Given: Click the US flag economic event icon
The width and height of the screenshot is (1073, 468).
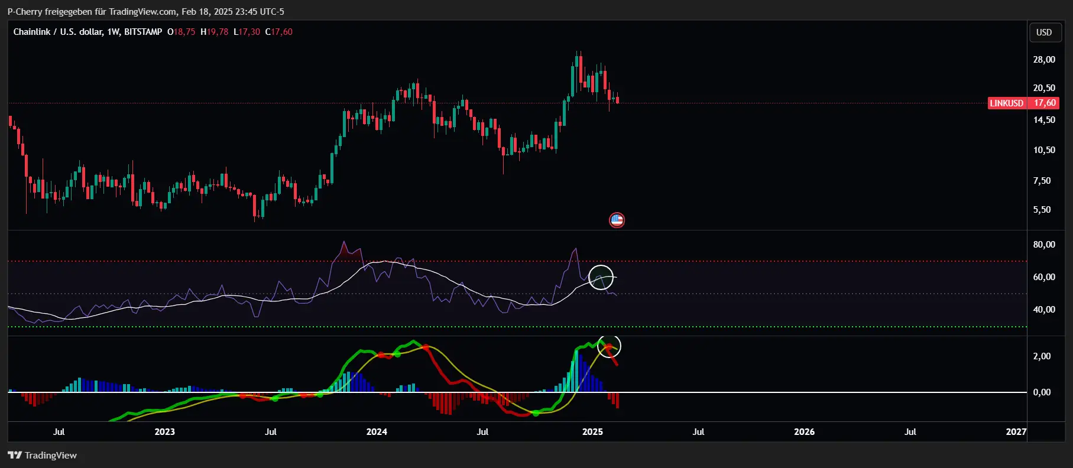Looking at the screenshot, I should pyautogui.click(x=617, y=220).
